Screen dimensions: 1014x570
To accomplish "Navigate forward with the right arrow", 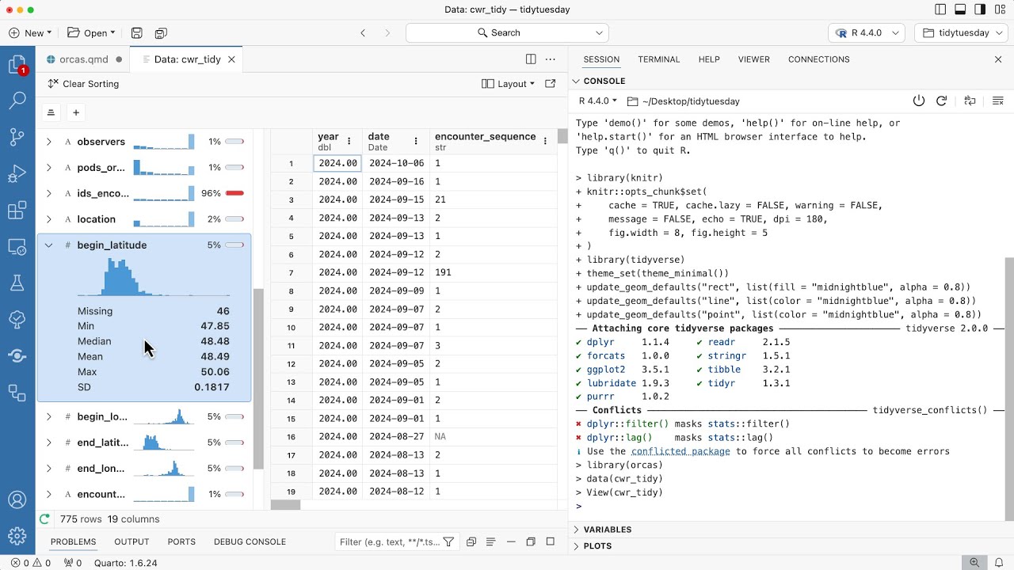I will (387, 33).
